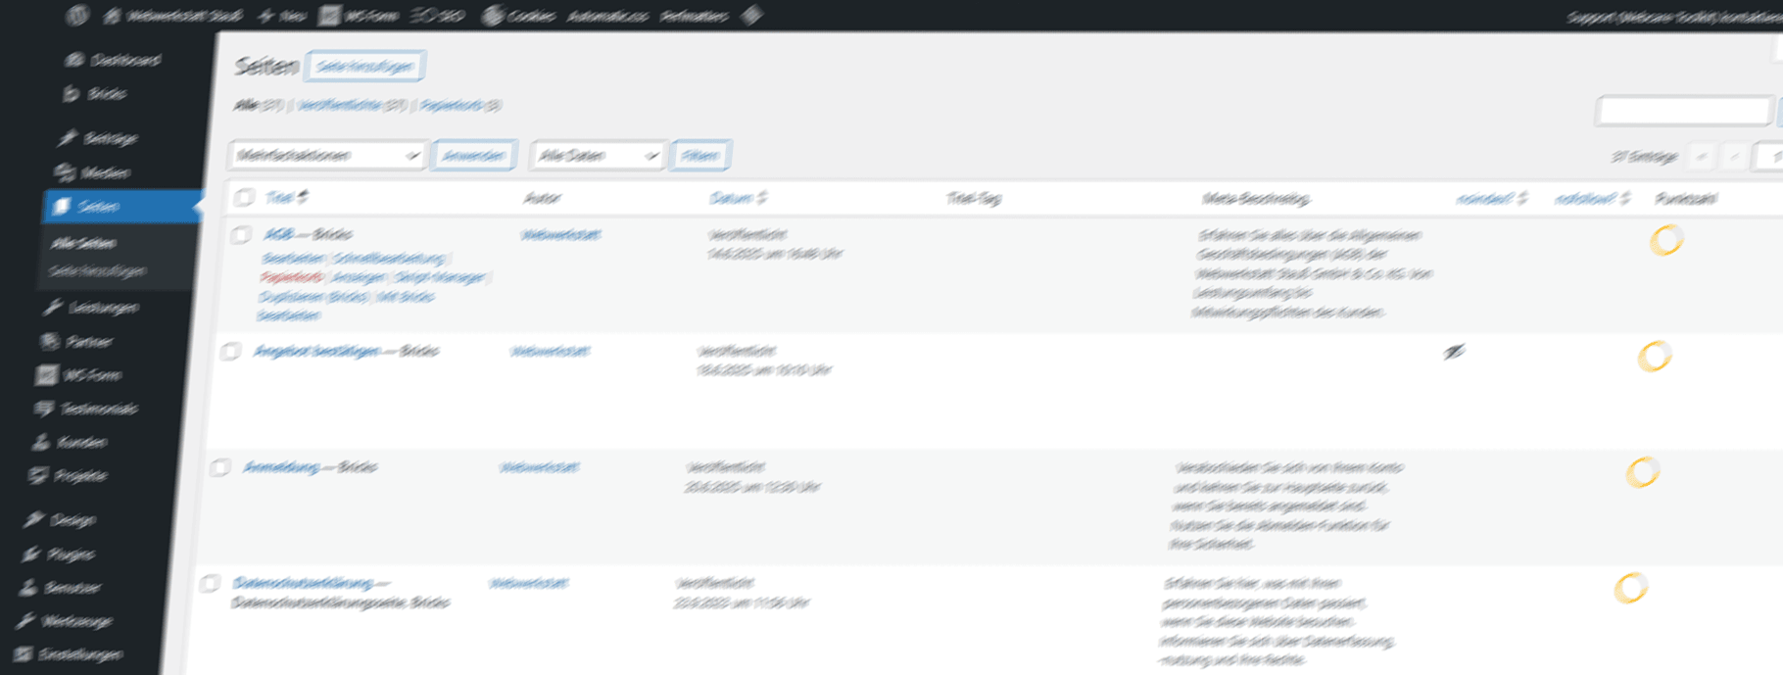Open Plugins in the sidebar

[58, 554]
